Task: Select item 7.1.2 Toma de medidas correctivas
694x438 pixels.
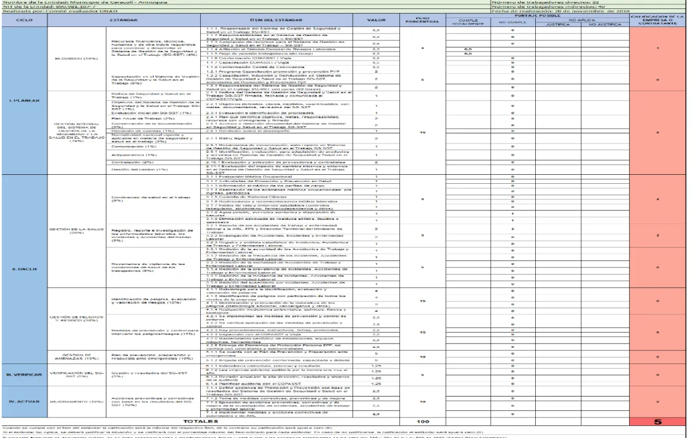Action: click(x=276, y=398)
